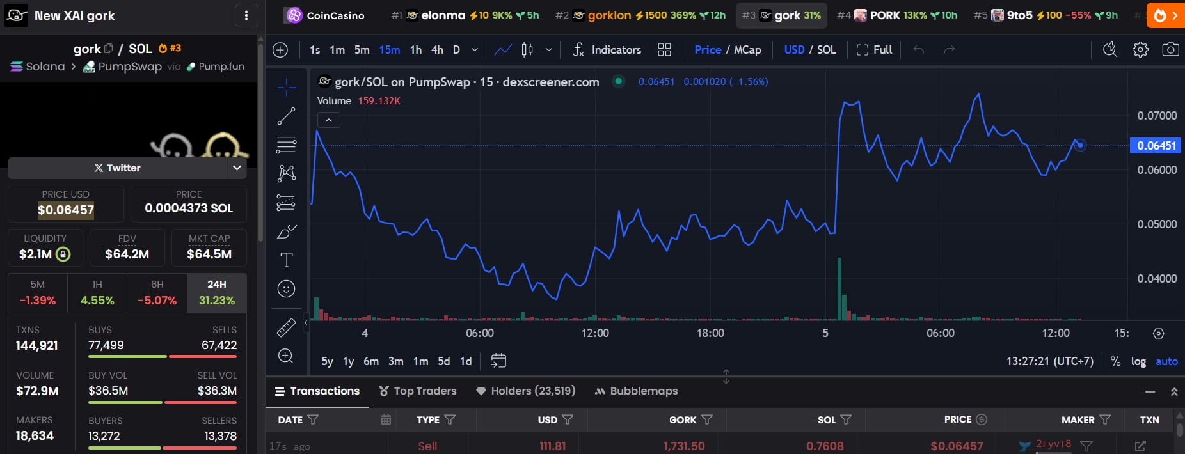Viewport: 1185px width, 454px height.
Task: Open the ruler measure tool
Action: [x=286, y=327]
